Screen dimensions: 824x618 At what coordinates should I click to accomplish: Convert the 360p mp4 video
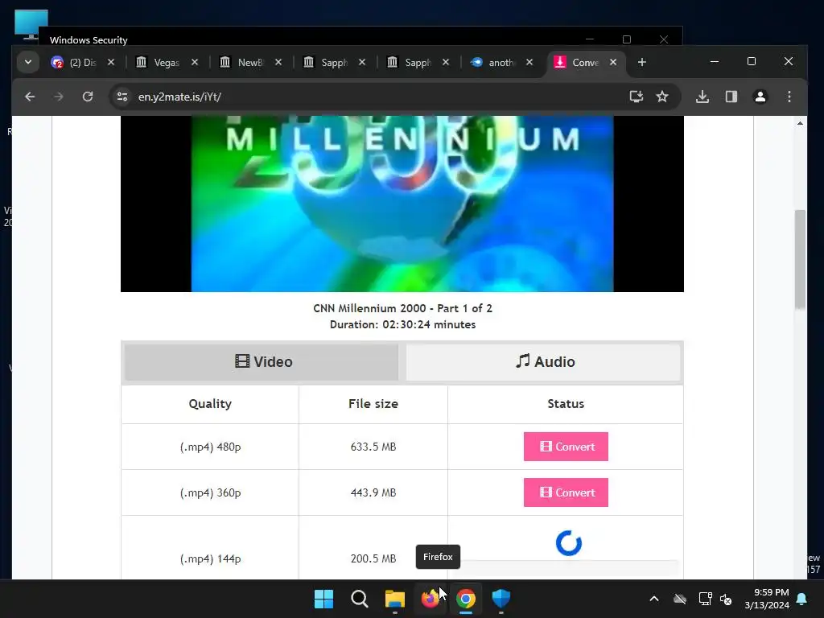point(566,492)
